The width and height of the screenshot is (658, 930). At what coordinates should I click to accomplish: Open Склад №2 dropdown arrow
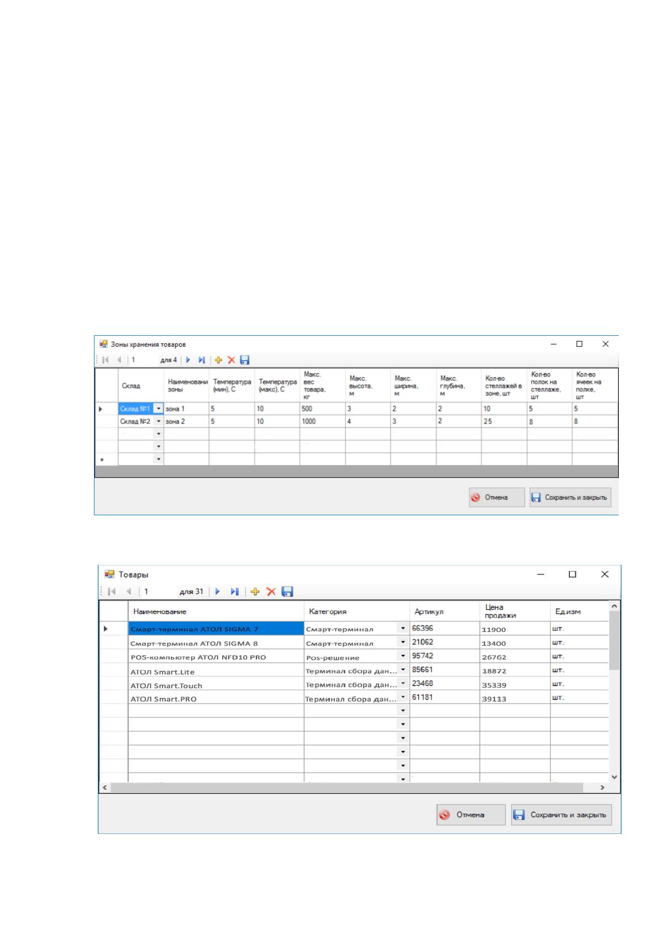[159, 421]
